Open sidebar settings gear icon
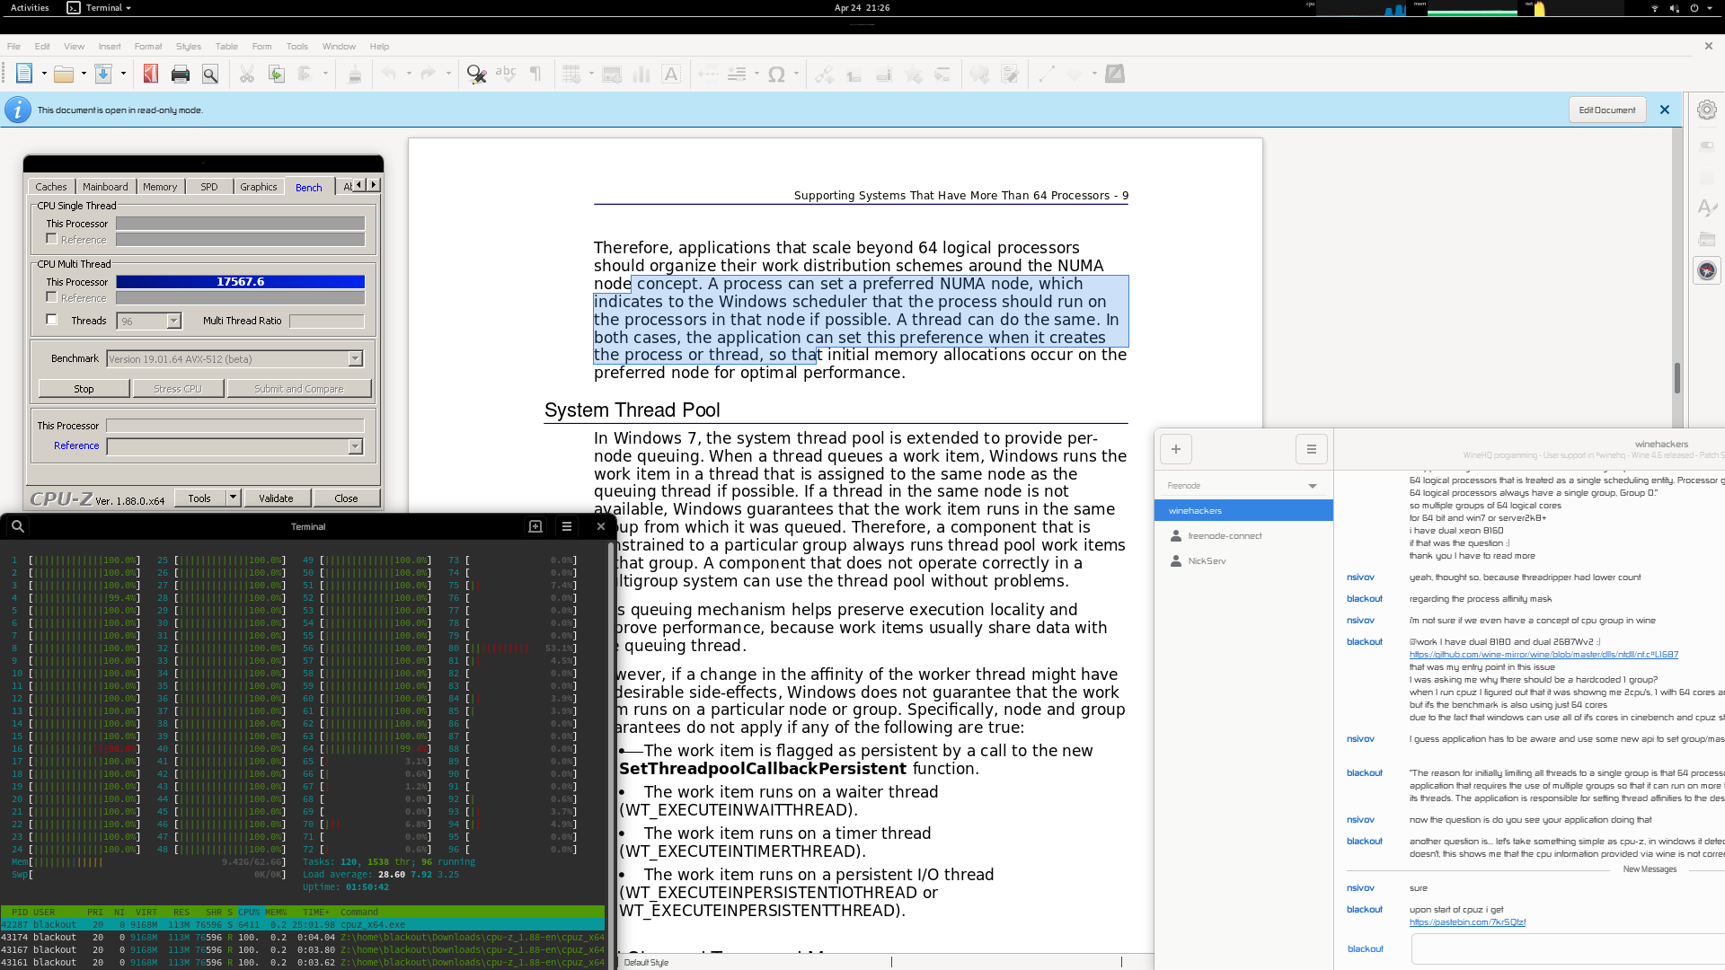This screenshot has width=1725, height=970. pyautogui.click(x=1706, y=110)
